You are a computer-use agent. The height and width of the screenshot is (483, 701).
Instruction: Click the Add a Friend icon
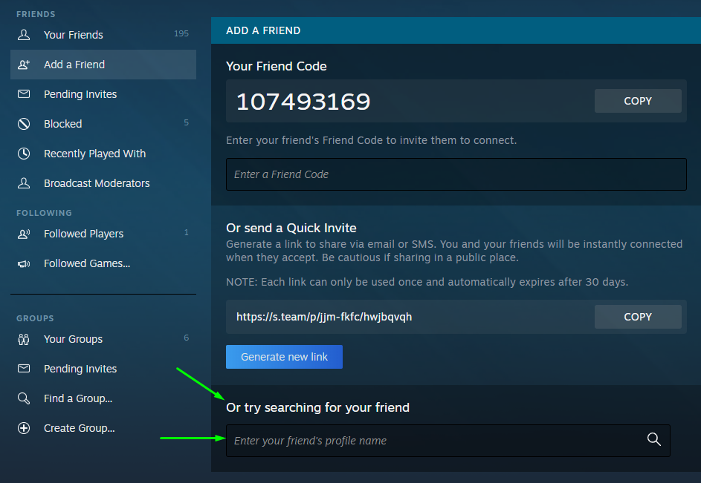tap(24, 65)
